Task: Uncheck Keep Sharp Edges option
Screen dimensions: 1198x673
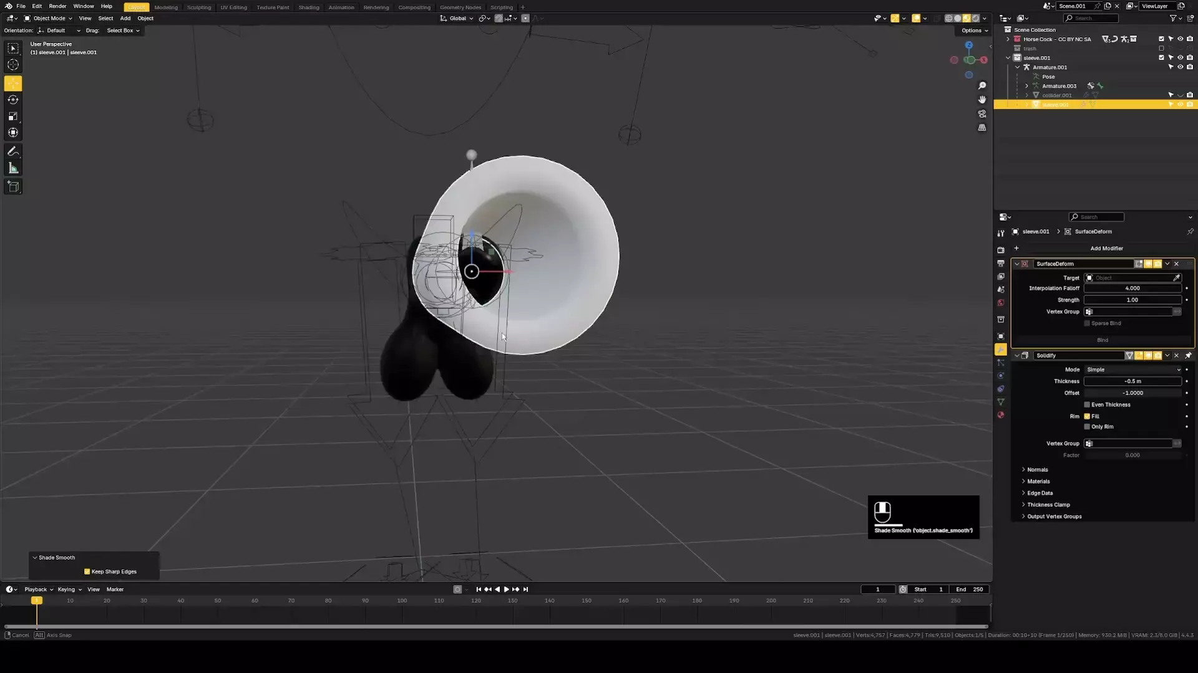Action: click(87, 571)
